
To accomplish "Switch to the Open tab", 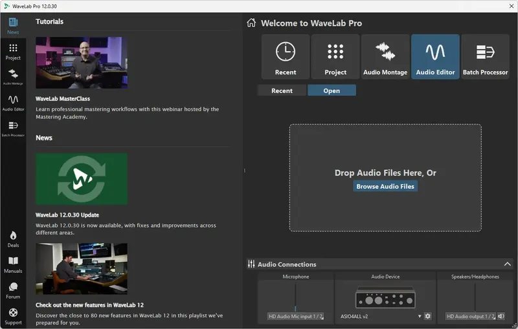I will point(332,90).
